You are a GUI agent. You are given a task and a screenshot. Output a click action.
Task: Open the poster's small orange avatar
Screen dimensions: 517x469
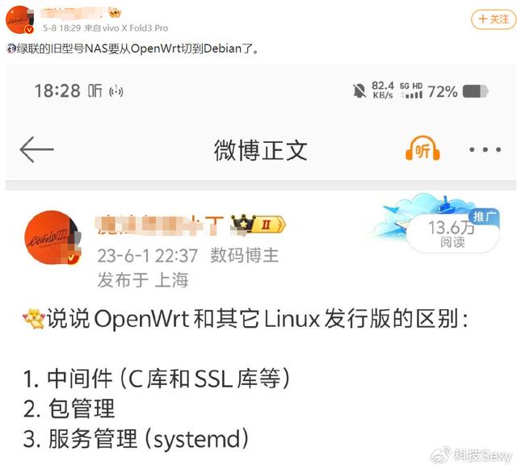[x=19, y=19]
